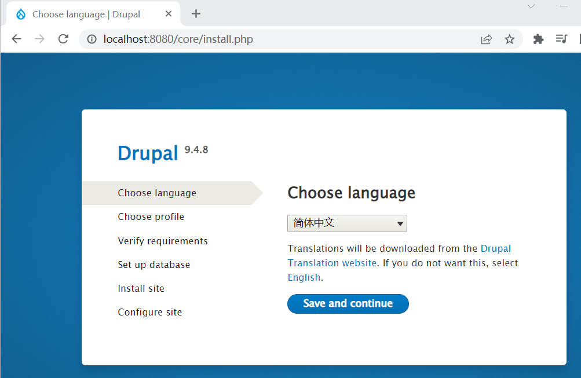581x378 pixels.
Task: Open the media control playlist icon
Action: (x=561, y=39)
